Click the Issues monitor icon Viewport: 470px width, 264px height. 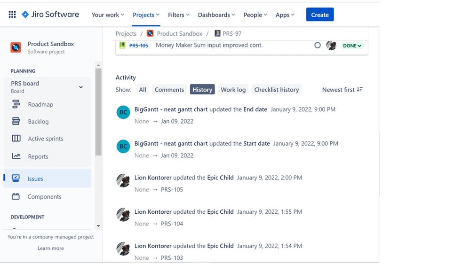click(16, 179)
